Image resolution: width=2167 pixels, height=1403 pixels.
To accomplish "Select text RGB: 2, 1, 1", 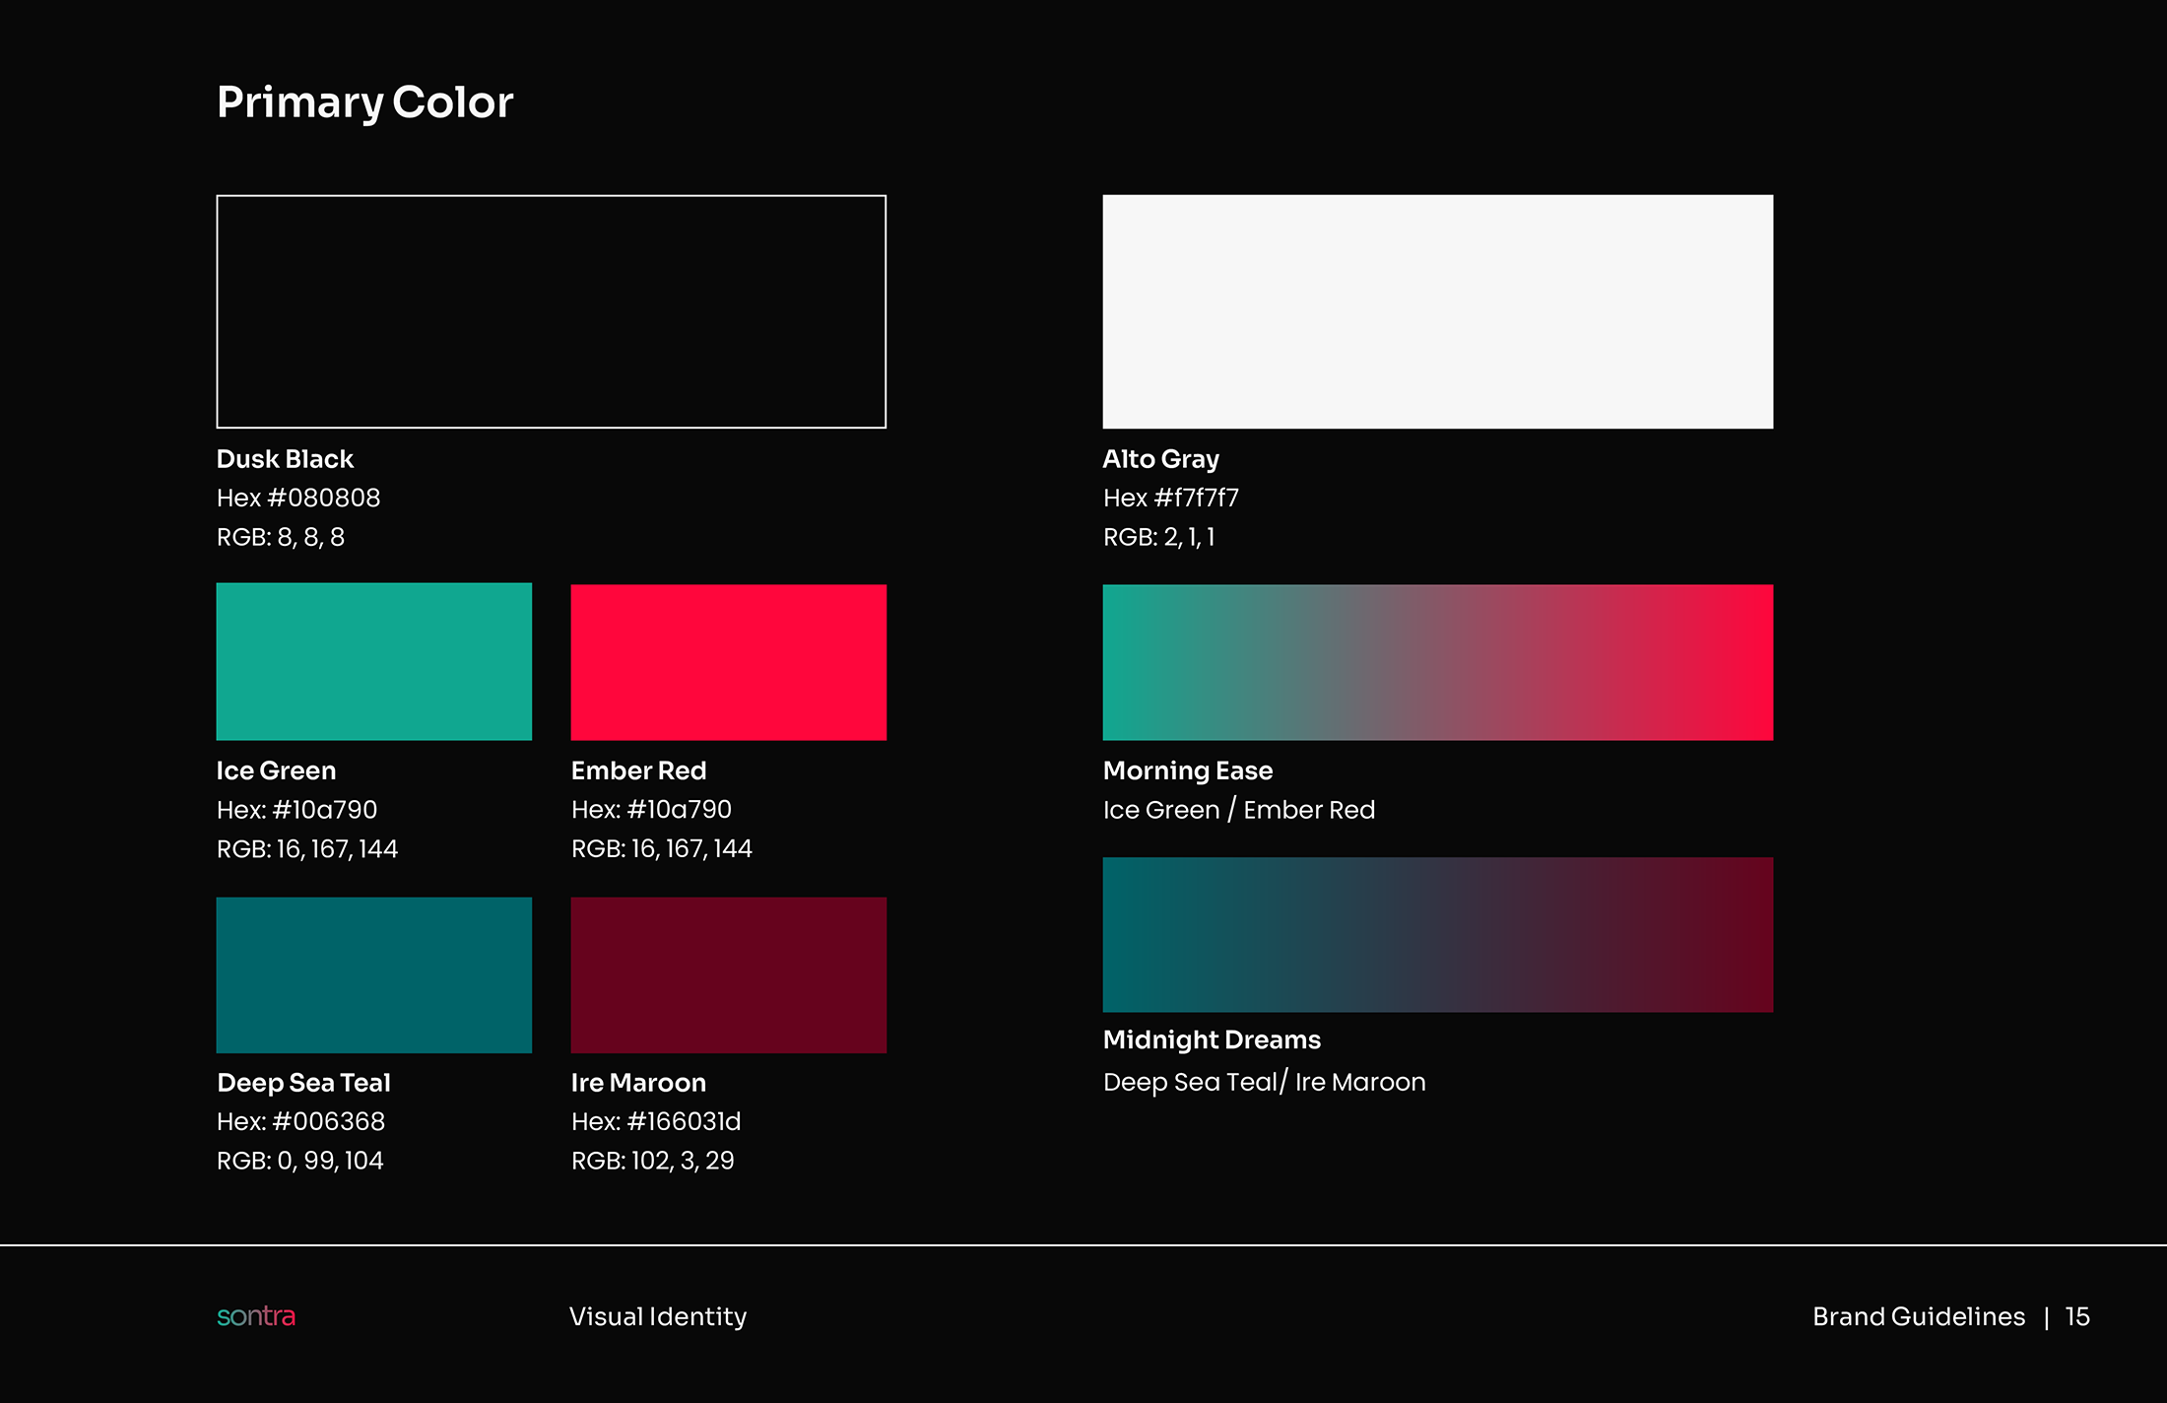I will pos(1159,537).
